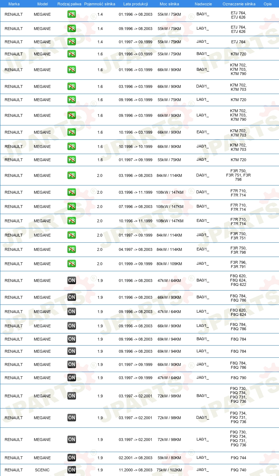The width and height of the screenshot is (279, 476).
Task: Click the 59kW / 80KM power value
Action: click(169, 458)
